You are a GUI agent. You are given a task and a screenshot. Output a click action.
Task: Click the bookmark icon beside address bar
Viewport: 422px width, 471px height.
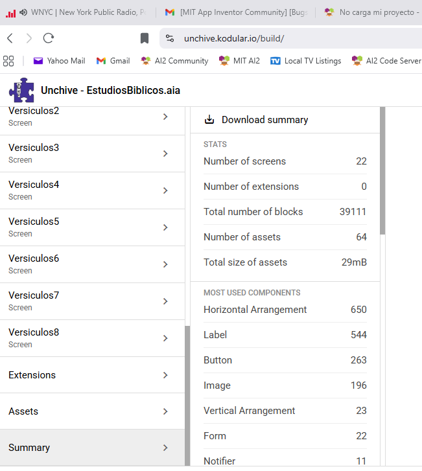(x=145, y=38)
